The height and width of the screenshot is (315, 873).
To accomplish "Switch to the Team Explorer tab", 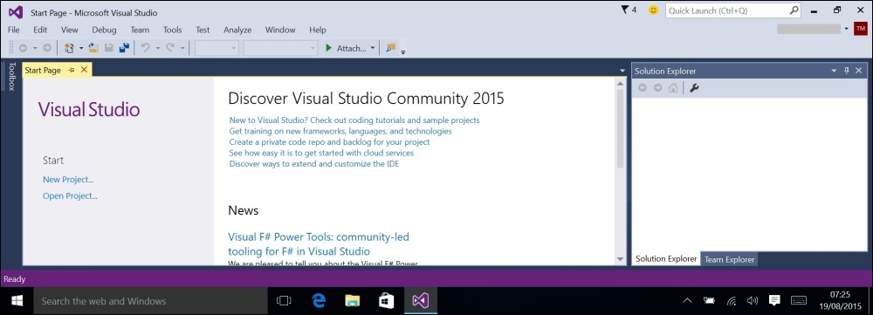I will (x=729, y=259).
